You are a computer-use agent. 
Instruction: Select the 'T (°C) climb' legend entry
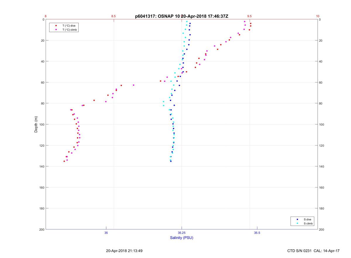pos(70,30)
